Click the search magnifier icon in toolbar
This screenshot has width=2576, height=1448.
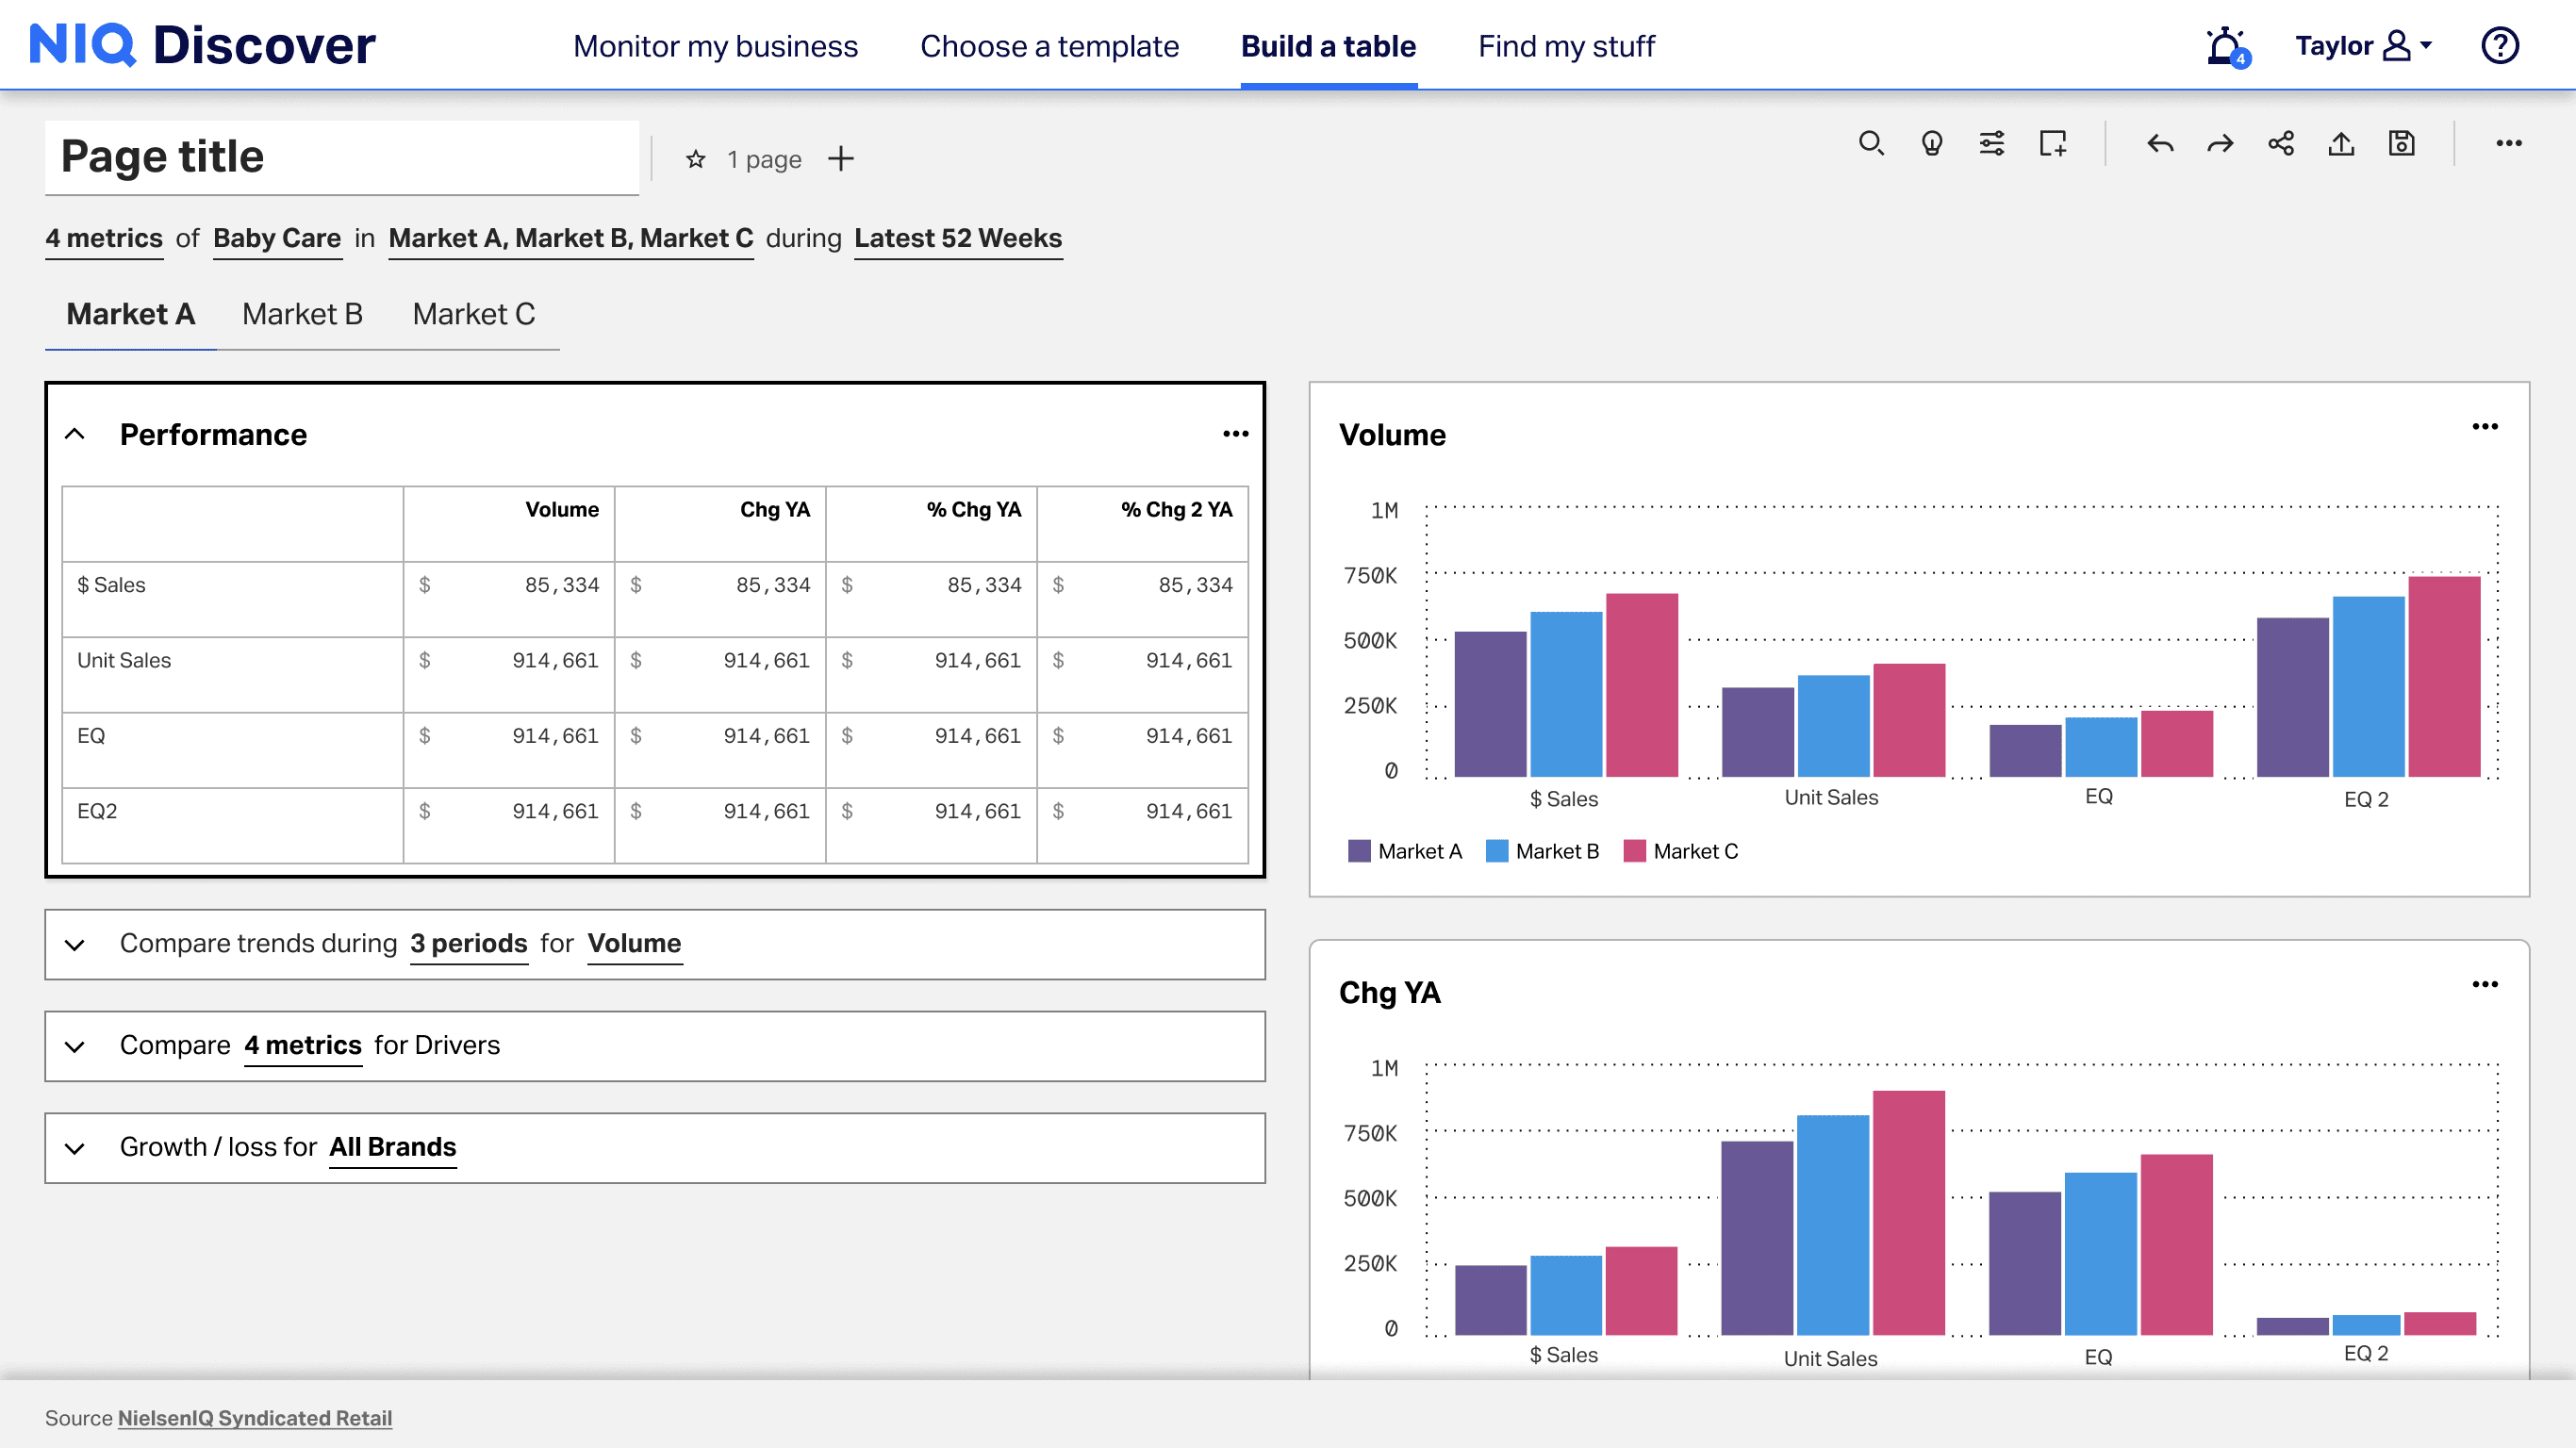pyautogui.click(x=1871, y=144)
